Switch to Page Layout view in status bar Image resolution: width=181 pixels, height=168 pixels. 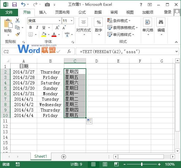pyautogui.click(x=105, y=164)
